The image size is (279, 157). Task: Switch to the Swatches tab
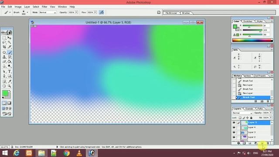(248, 21)
